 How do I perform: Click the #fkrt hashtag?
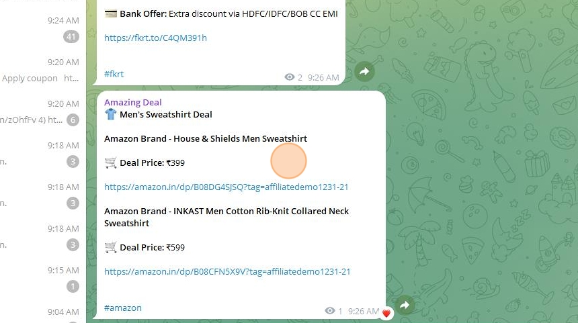(114, 74)
